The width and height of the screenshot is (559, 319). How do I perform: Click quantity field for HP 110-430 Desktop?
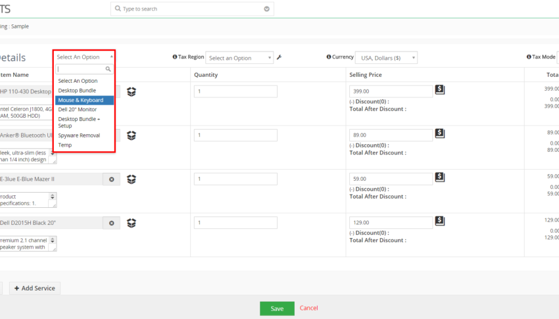pyautogui.click(x=235, y=91)
